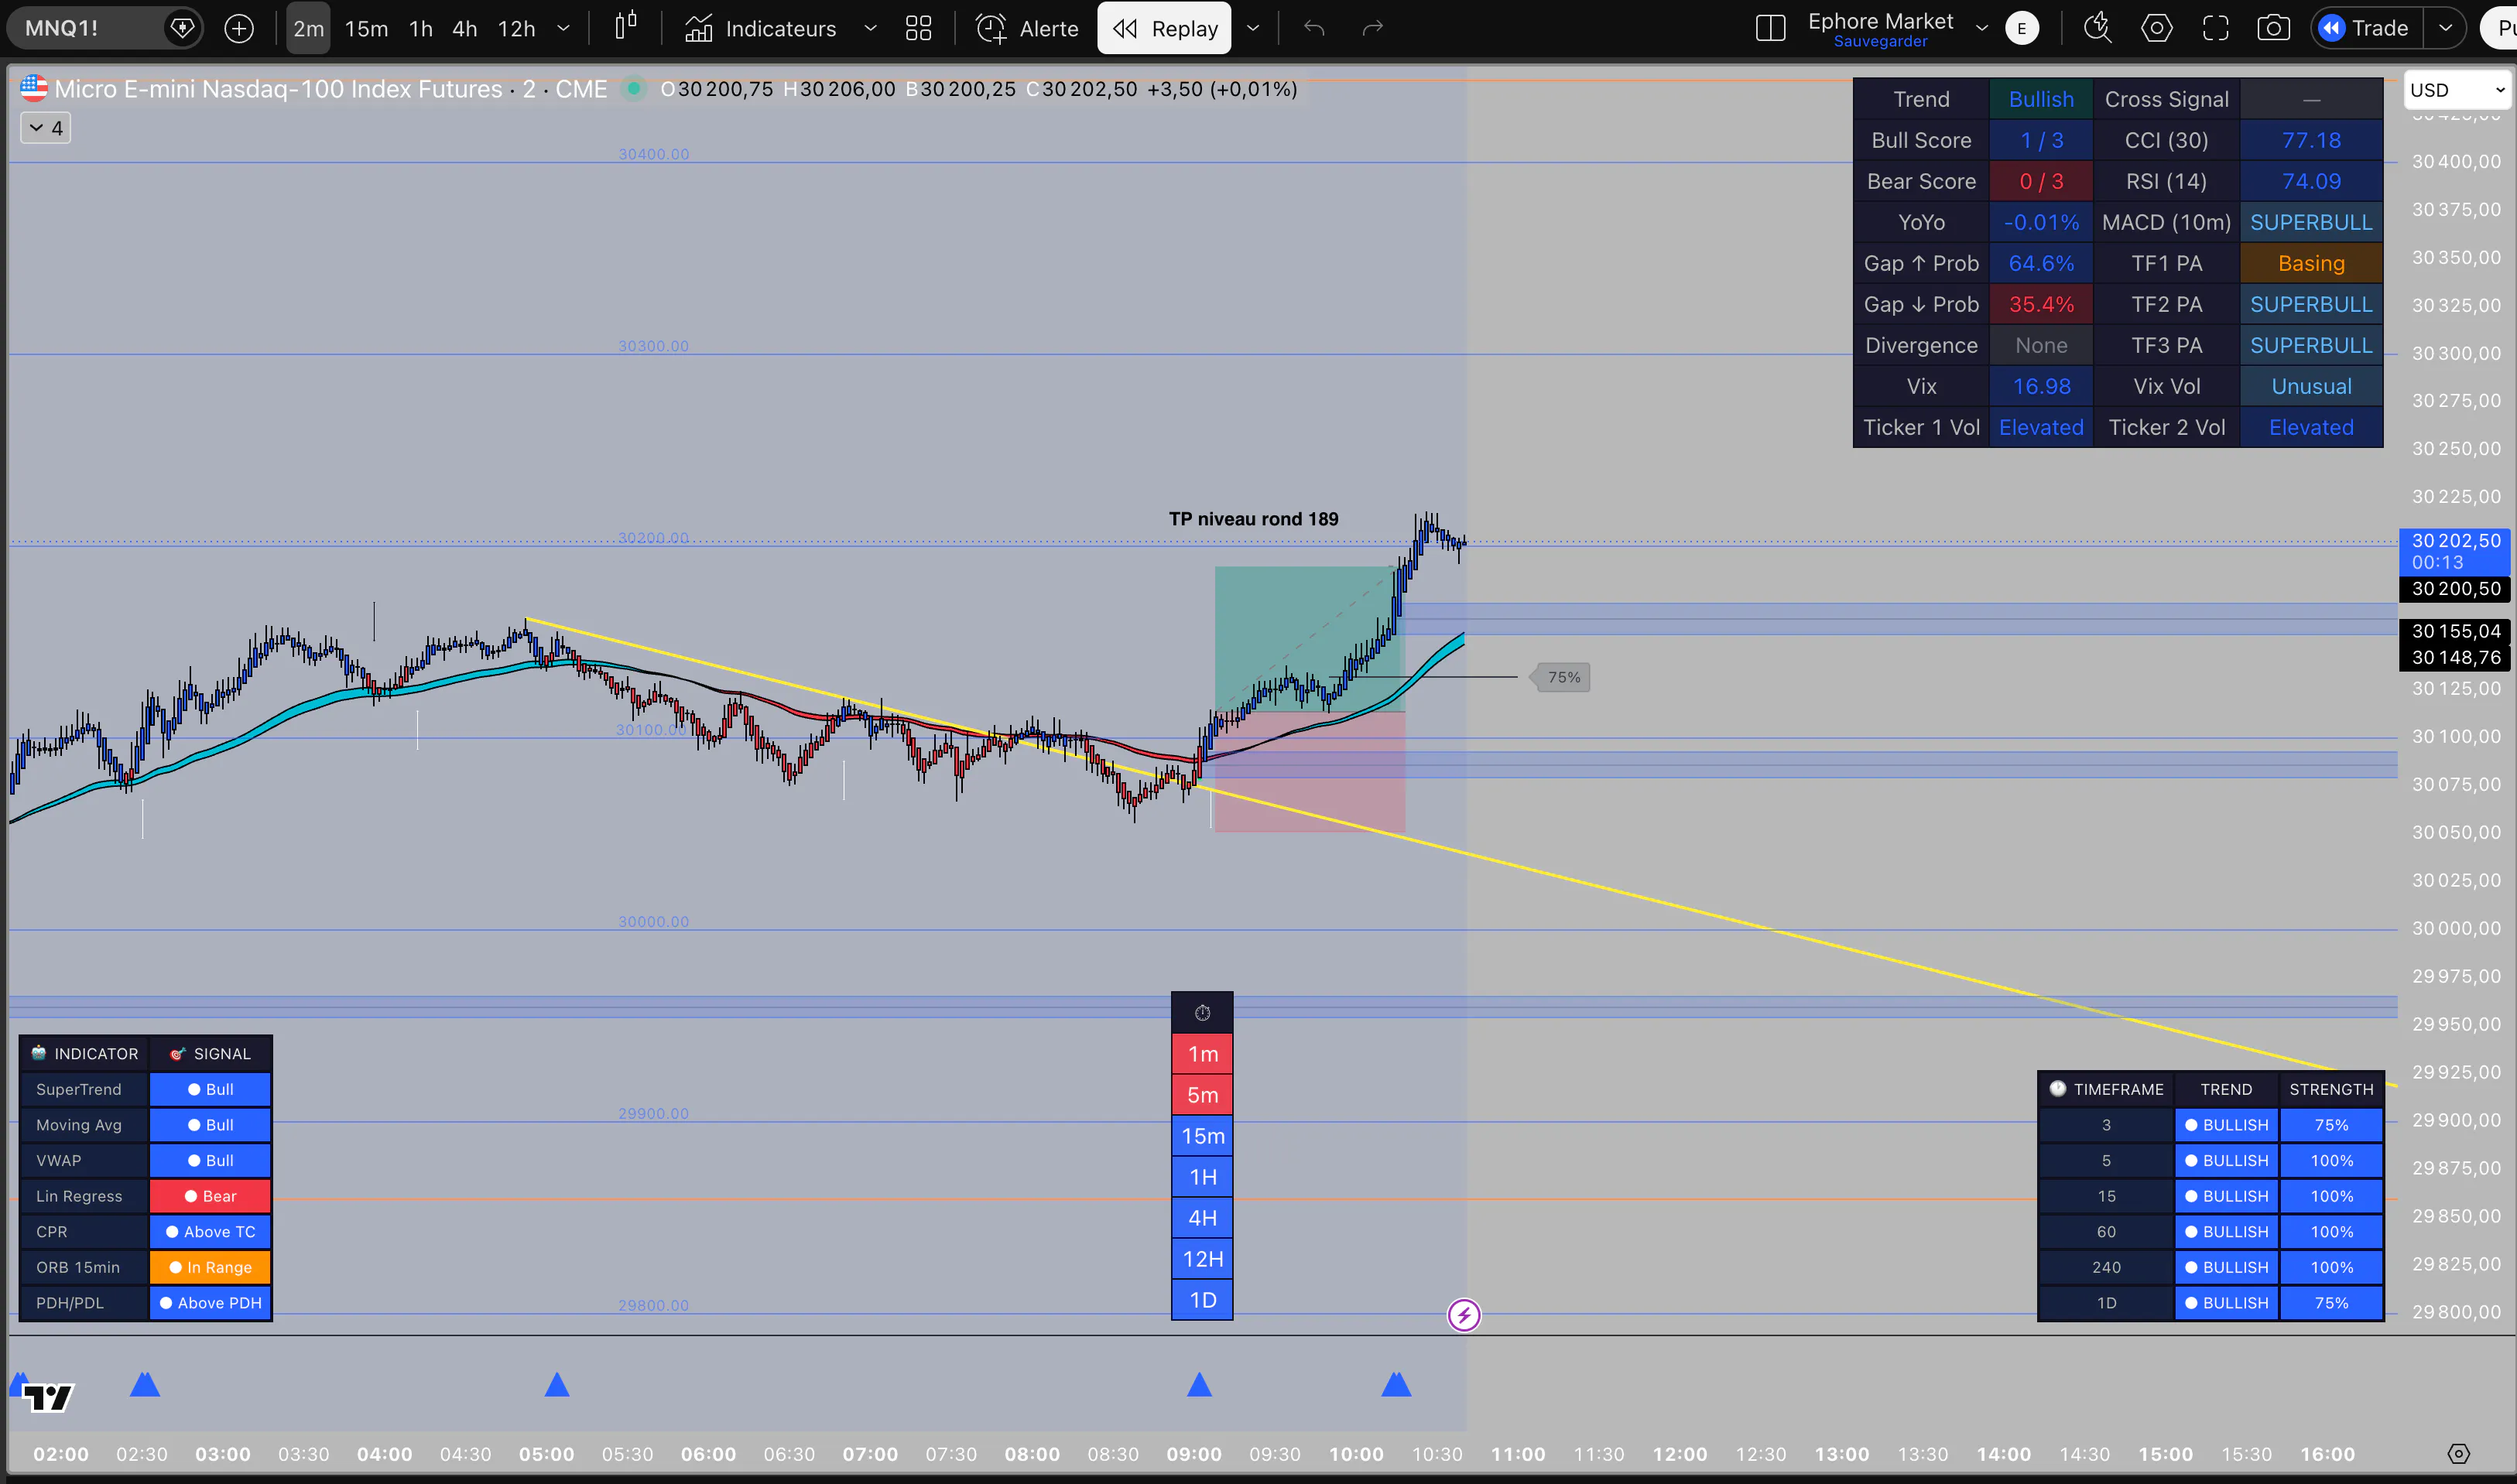Click the symbol flag icon in legend
The height and width of the screenshot is (1484, 2517).
coord(34,89)
